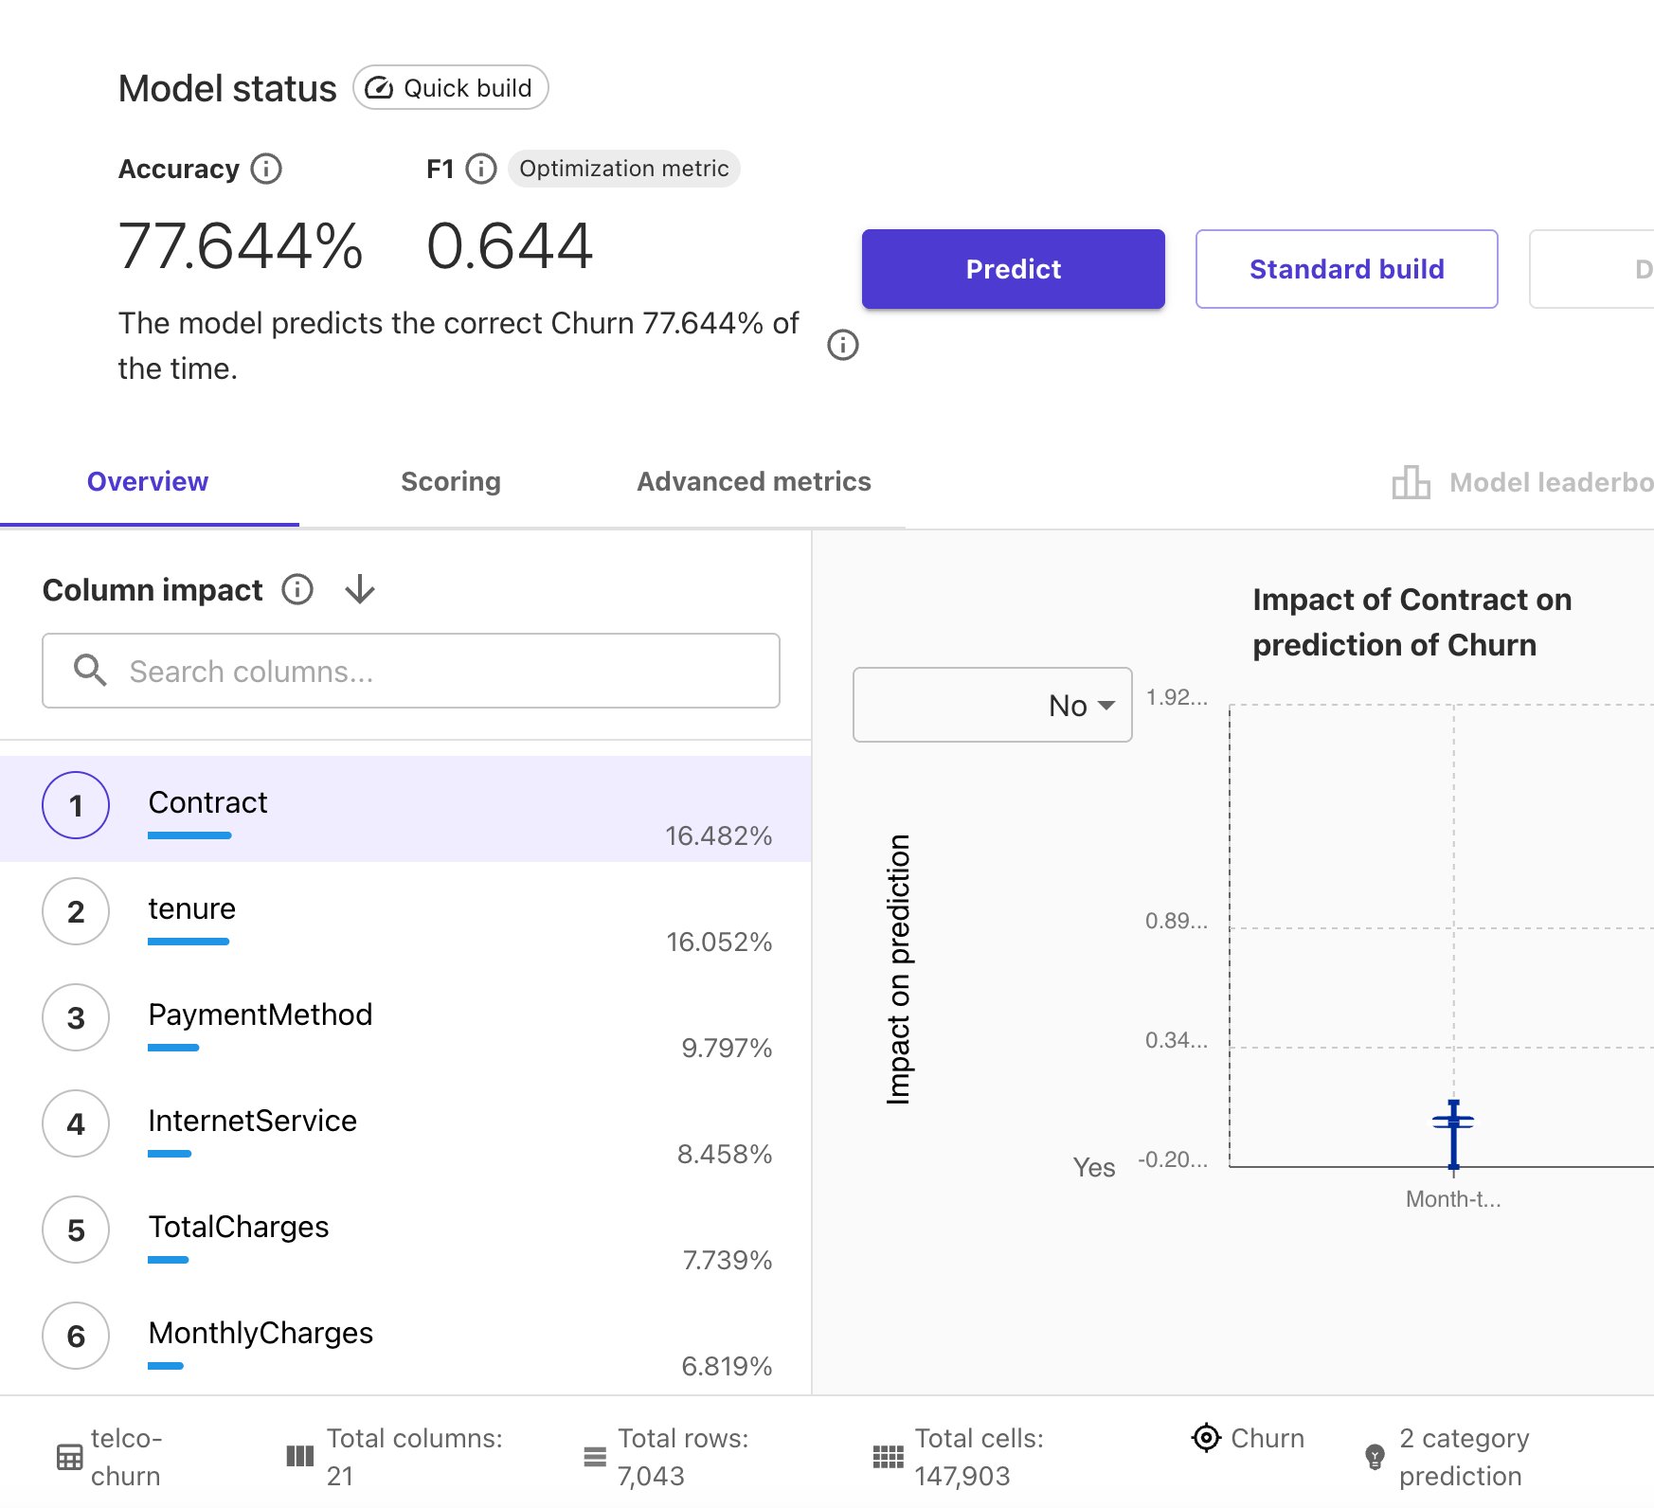Click the 6.819% impact value

727,1366
